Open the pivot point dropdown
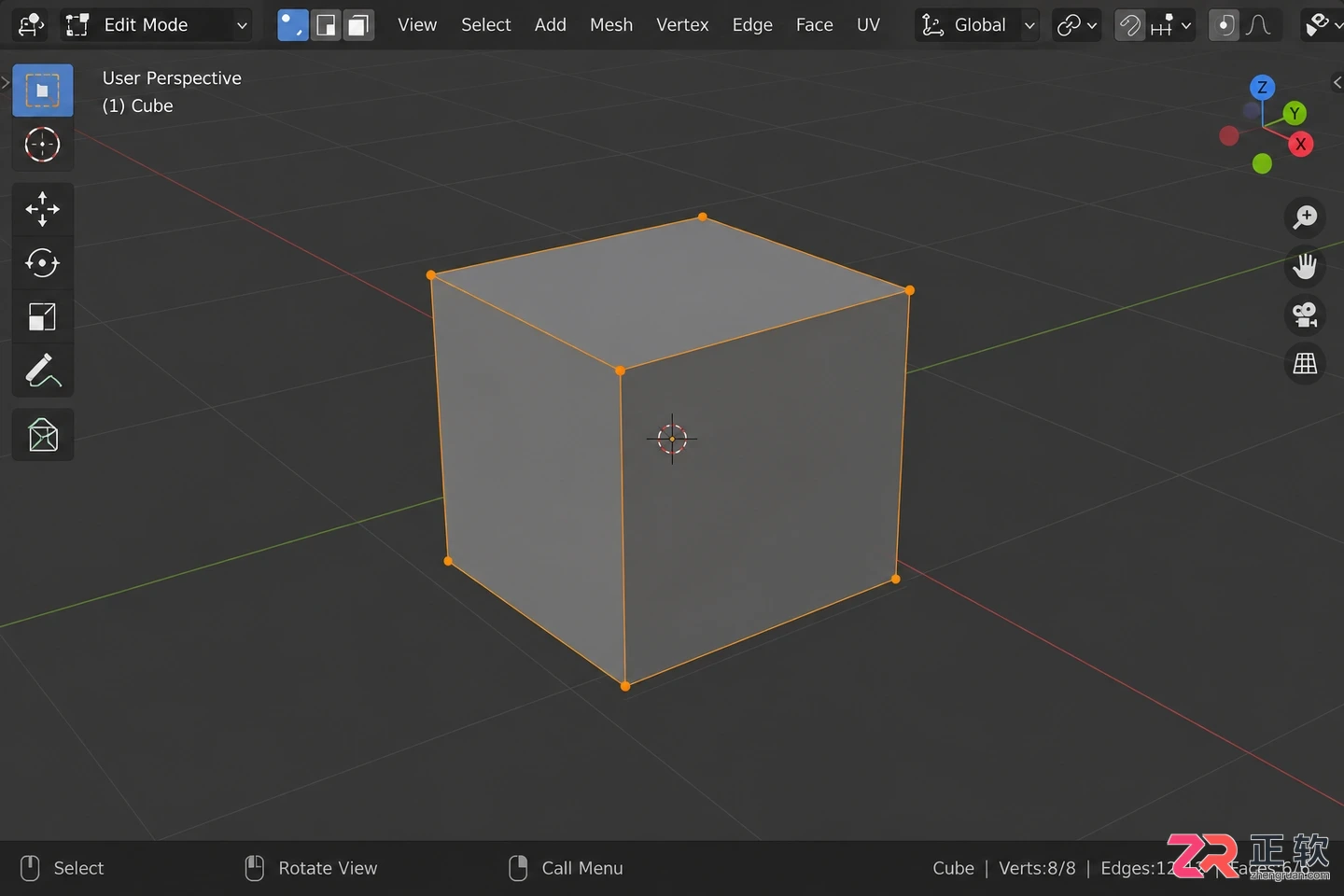The height and width of the screenshot is (896, 1344). tap(1076, 25)
